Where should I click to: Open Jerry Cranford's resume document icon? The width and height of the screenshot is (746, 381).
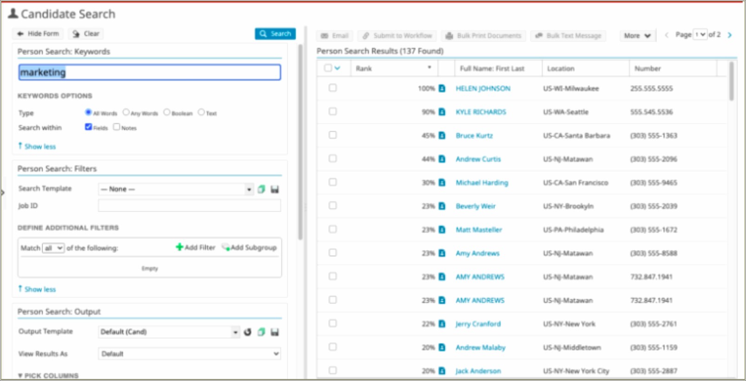coord(442,324)
